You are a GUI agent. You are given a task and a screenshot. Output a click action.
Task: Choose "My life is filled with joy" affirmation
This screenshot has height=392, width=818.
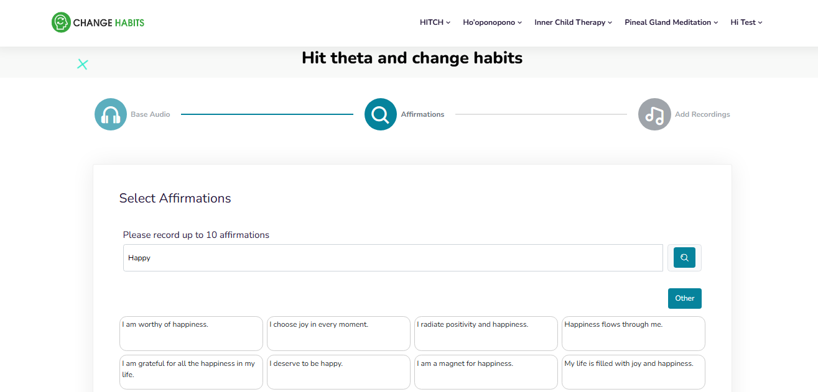tap(633, 372)
